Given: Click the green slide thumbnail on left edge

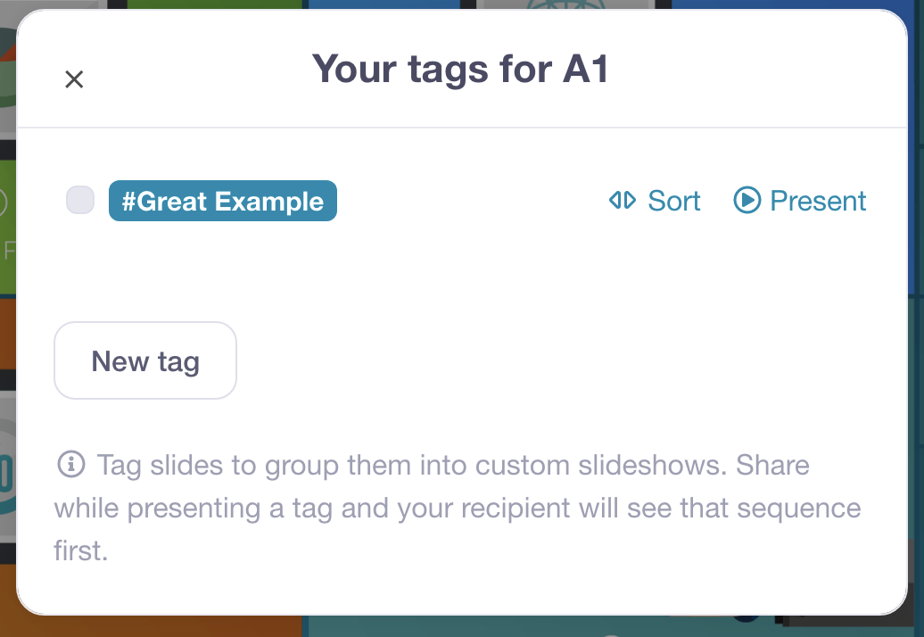Looking at the screenshot, I should point(7,223).
